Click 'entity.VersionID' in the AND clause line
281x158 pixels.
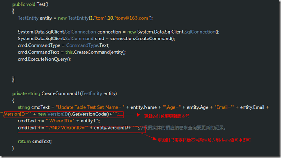click(111, 128)
